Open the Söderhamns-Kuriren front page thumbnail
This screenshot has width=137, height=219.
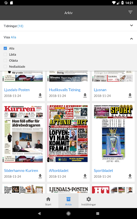24,134
